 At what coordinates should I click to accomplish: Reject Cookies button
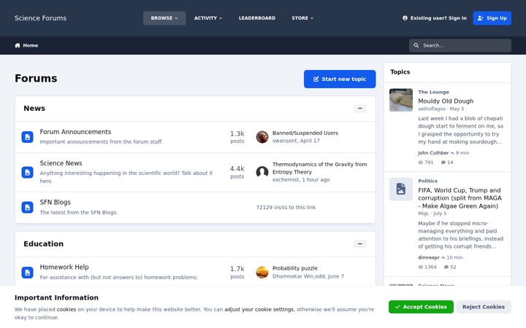(x=484, y=307)
